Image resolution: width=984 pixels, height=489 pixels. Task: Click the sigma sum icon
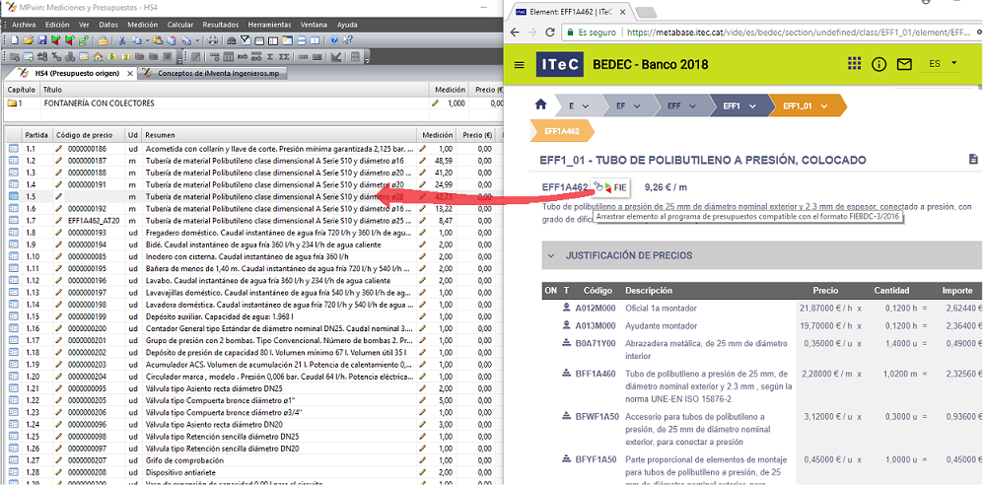coord(270,56)
